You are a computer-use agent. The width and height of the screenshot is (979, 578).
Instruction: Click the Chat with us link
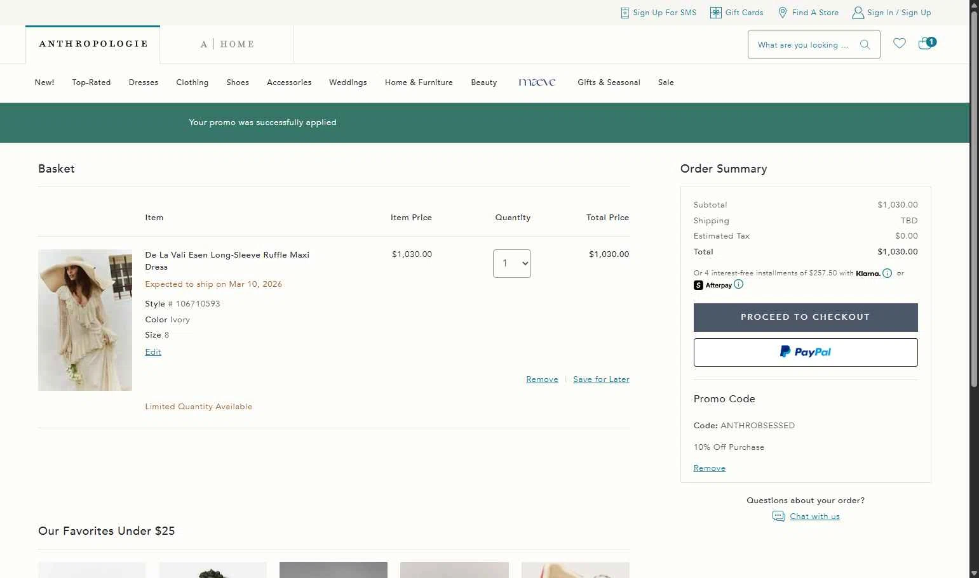(814, 516)
